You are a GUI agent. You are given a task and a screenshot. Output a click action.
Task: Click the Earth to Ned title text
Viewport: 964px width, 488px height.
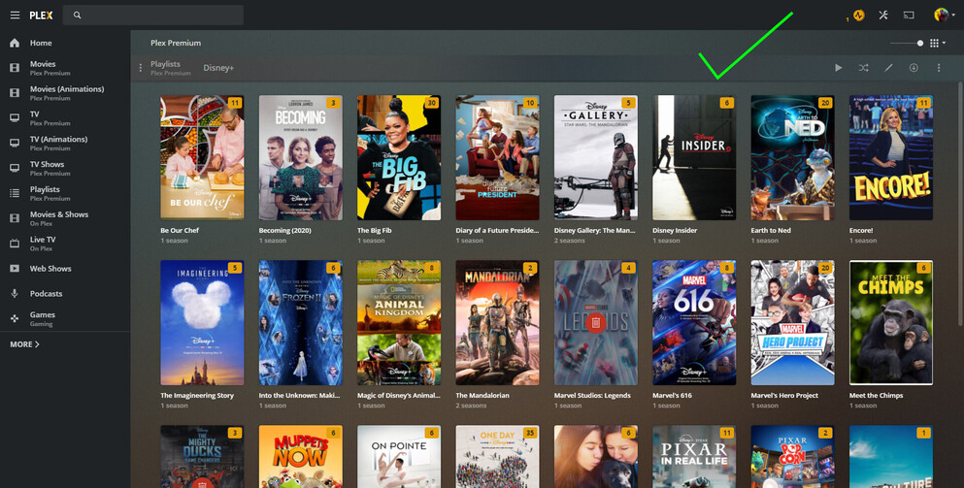pyautogui.click(x=771, y=231)
